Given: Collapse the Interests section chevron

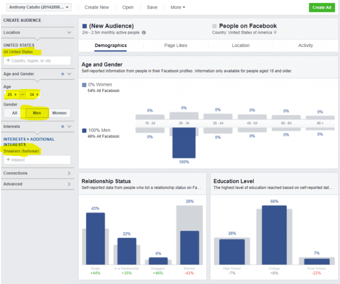Looking at the screenshot, I should [69, 126].
